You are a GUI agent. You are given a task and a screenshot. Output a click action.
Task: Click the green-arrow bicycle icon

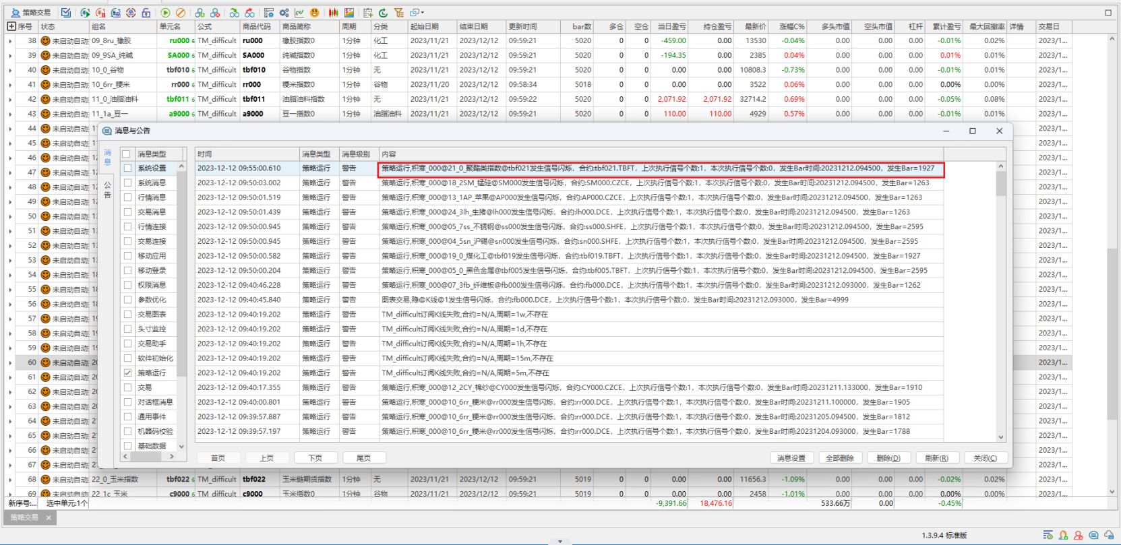pyautogui.click(x=235, y=13)
